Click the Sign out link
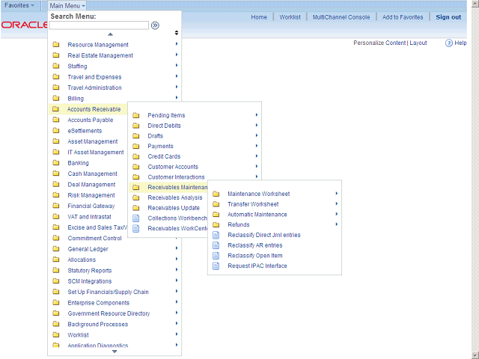479x359 pixels. point(448,17)
